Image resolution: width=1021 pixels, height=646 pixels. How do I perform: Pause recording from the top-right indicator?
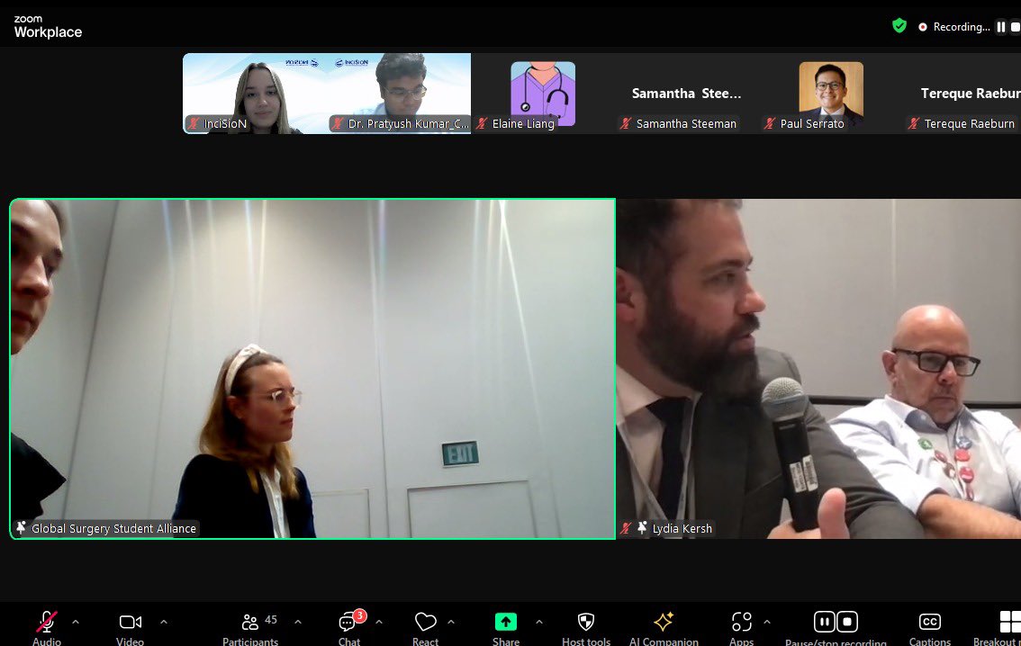click(1001, 27)
